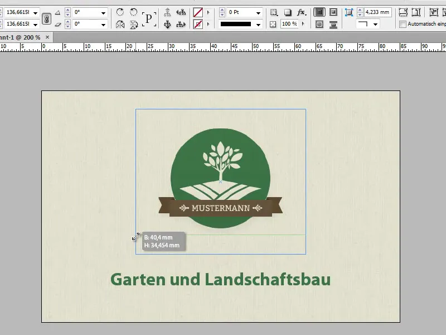Image resolution: width=446 pixels, height=335 pixels.
Task: Click the apply effect to object icon
Action: [x=274, y=12]
